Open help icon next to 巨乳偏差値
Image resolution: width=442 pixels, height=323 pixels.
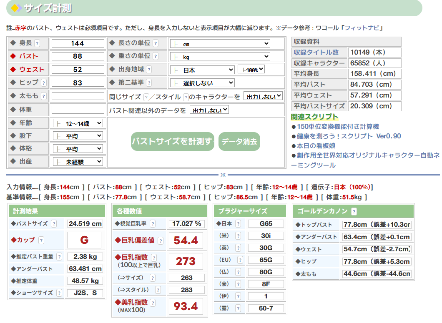click(161, 240)
